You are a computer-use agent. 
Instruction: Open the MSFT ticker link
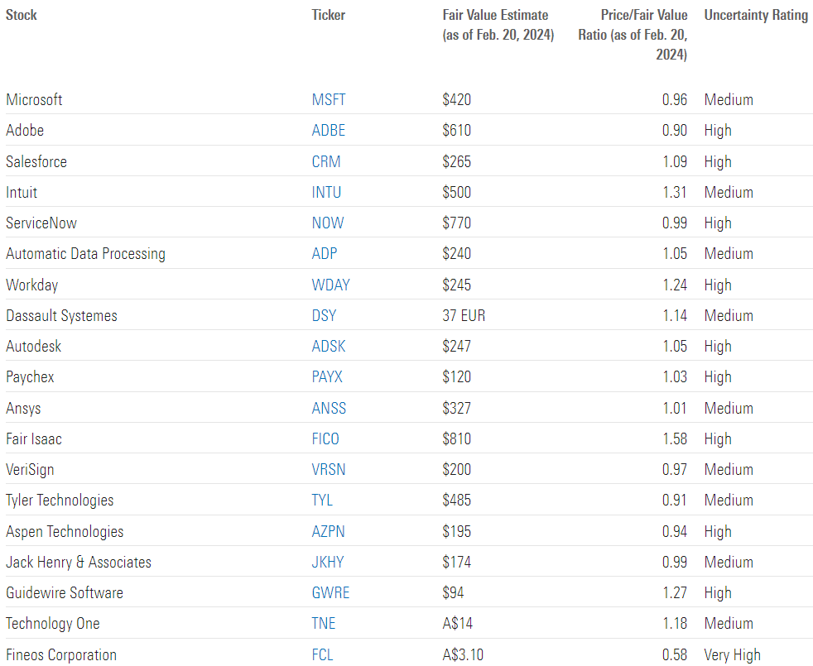point(329,100)
